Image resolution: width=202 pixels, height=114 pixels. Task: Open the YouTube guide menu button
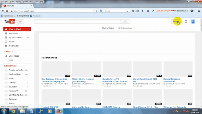click(21, 22)
